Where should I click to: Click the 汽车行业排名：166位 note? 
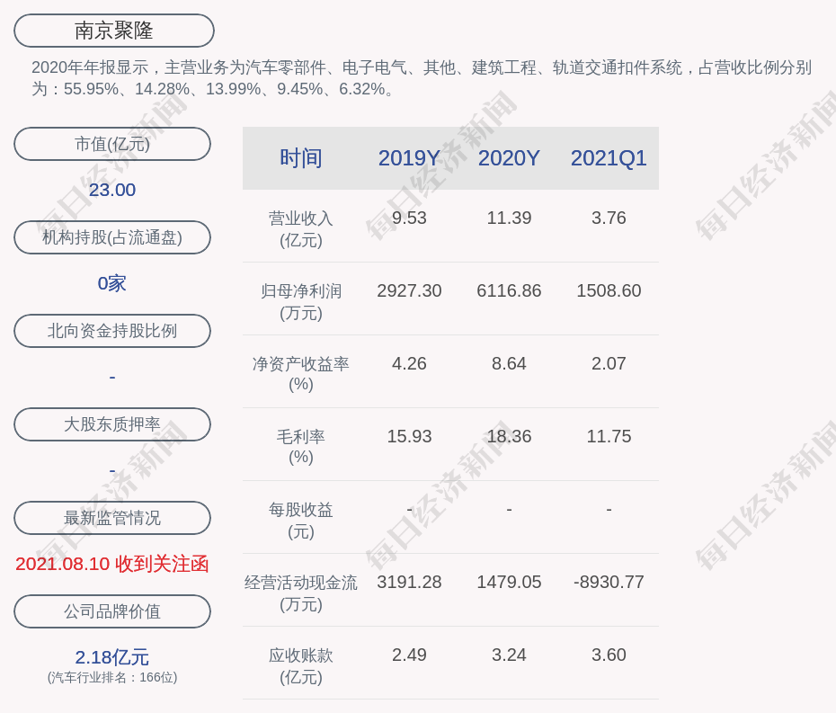coord(112,677)
